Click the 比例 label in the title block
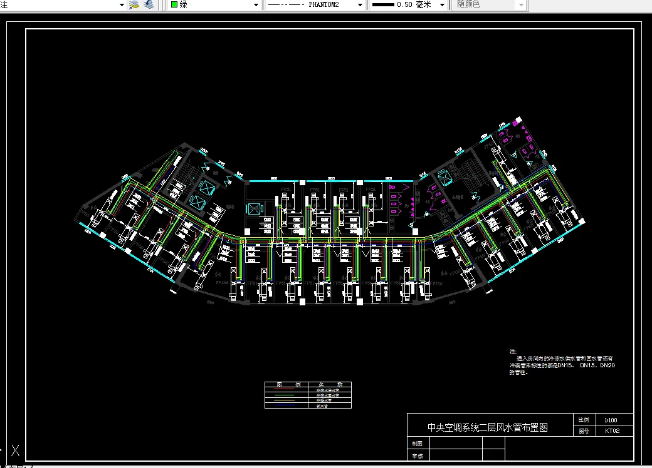The height and width of the screenshot is (468, 652). (584, 420)
